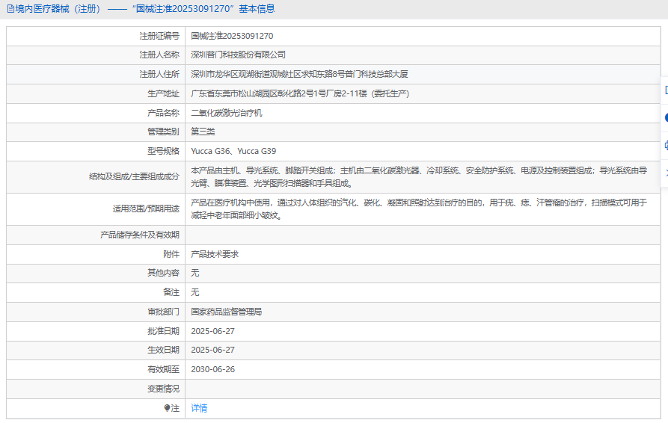Viewport: 668px width, 423px height.
Task: Select the 有效期至 label cell
Action: pyautogui.click(x=96, y=369)
